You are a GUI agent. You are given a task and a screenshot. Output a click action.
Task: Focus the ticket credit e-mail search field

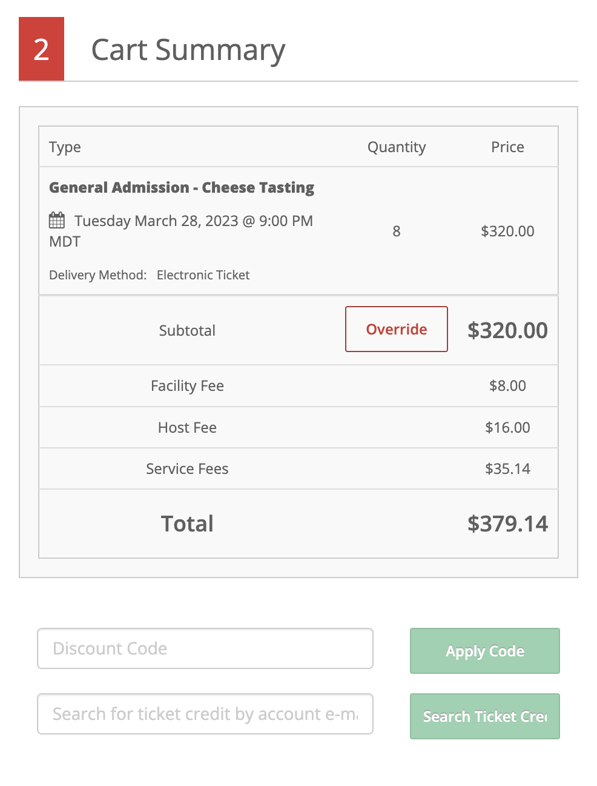tap(205, 714)
